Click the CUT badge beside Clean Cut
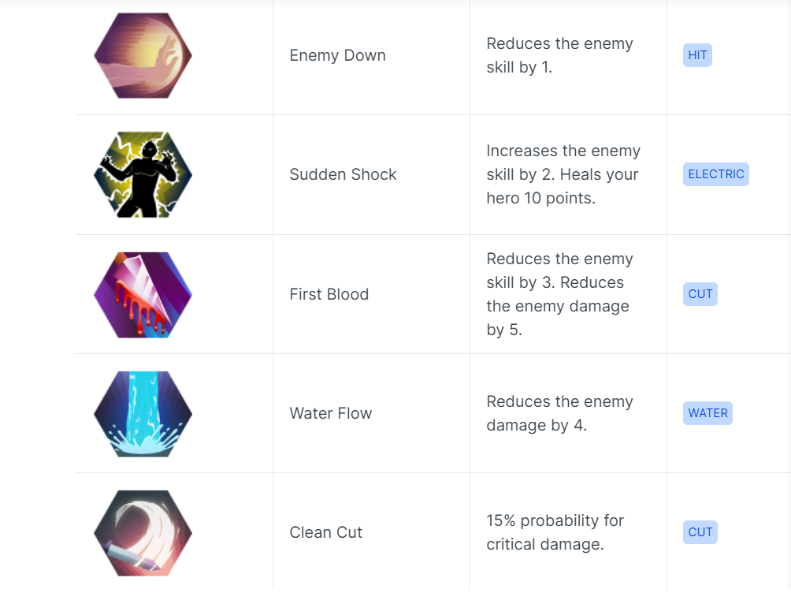 (x=700, y=532)
